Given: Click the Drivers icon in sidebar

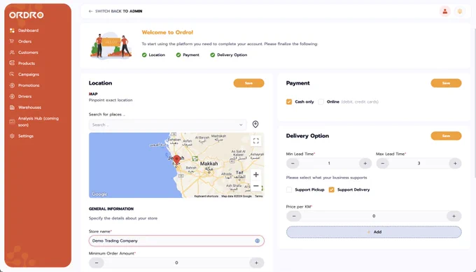Looking at the screenshot, I should click(12, 96).
